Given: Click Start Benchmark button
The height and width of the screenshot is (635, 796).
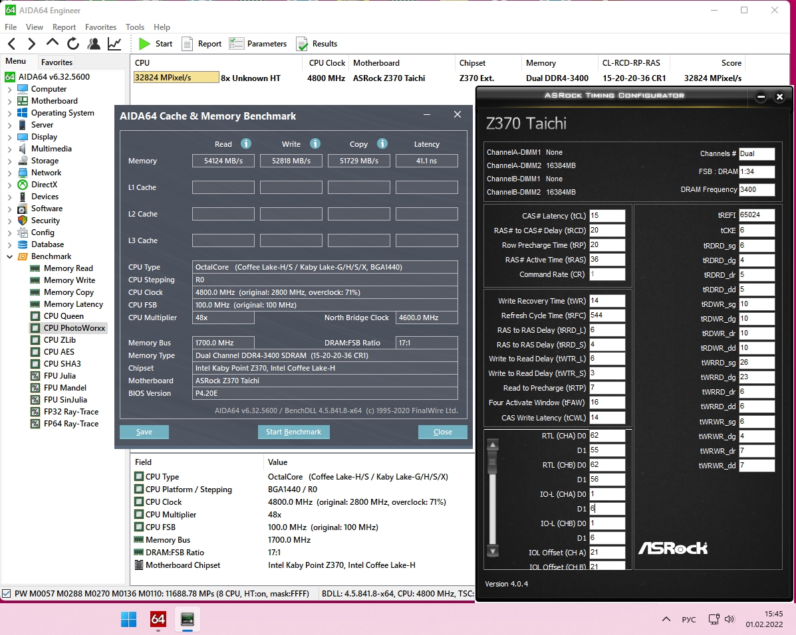Looking at the screenshot, I should click(293, 432).
